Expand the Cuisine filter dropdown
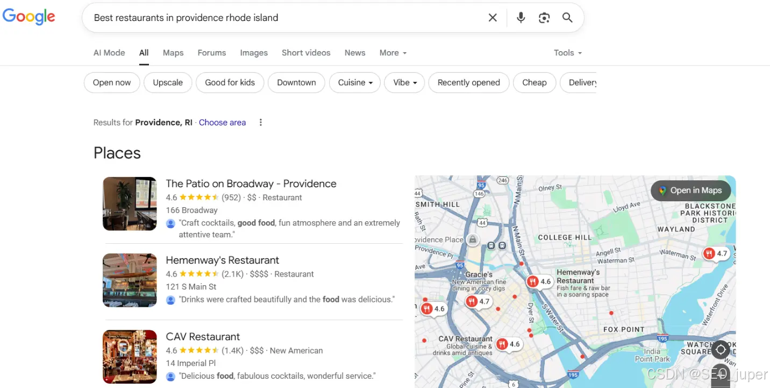This screenshot has height=388, width=770. pyautogui.click(x=355, y=82)
